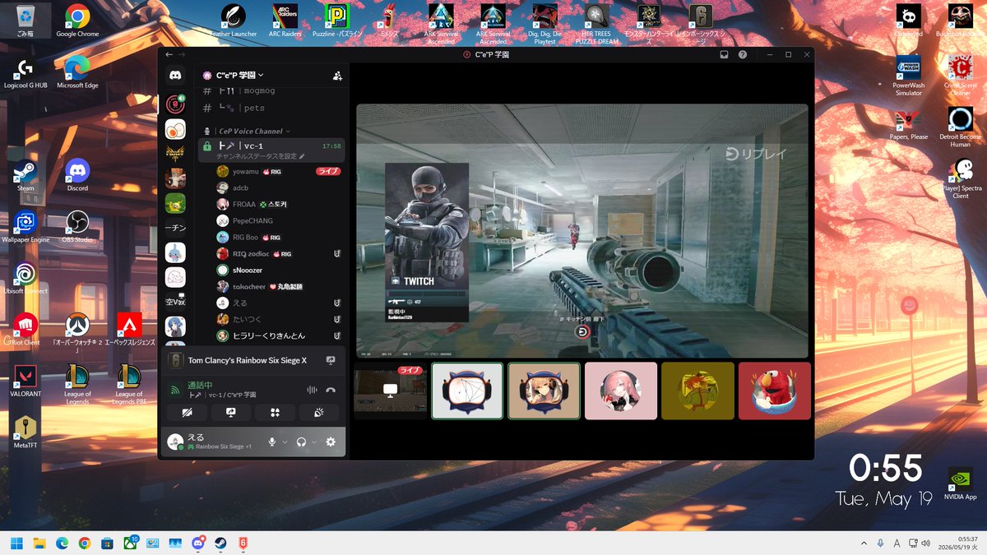Select OBS Studio desktop icon
The image size is (987, 555).
77,225
